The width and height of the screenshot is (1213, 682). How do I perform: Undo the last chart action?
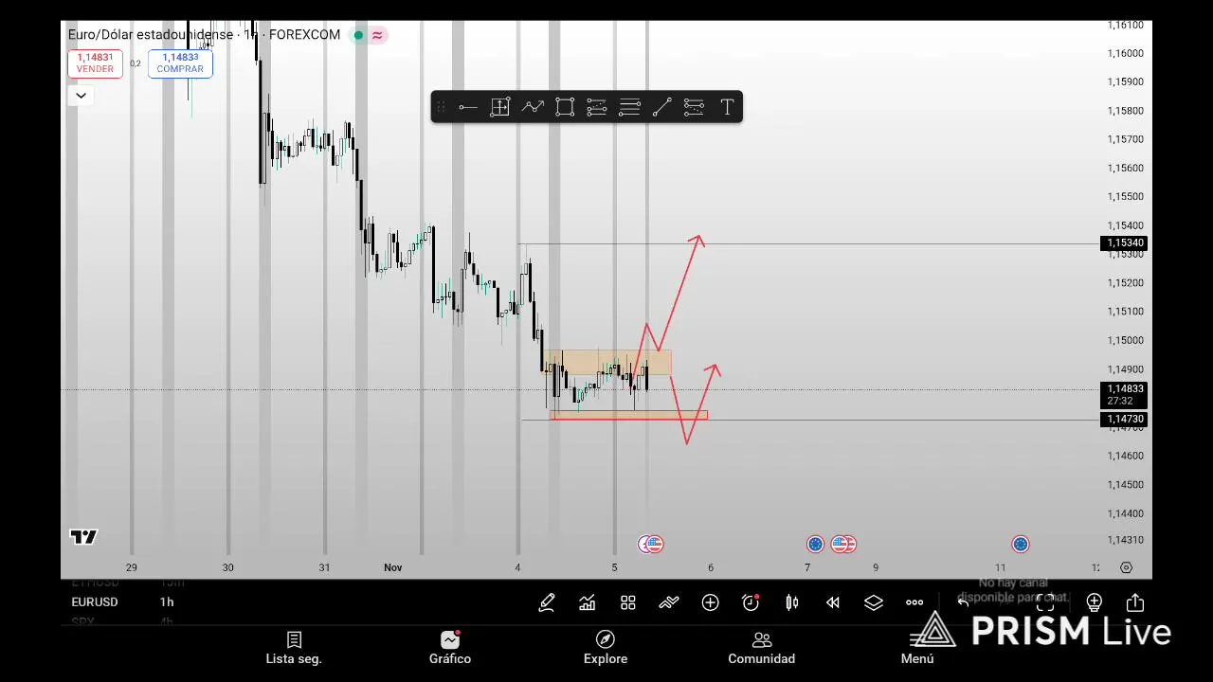pyautogui.click(x=964, y=602)
